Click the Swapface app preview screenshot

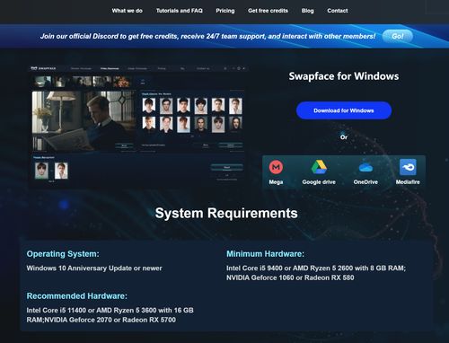pos(138,127)
